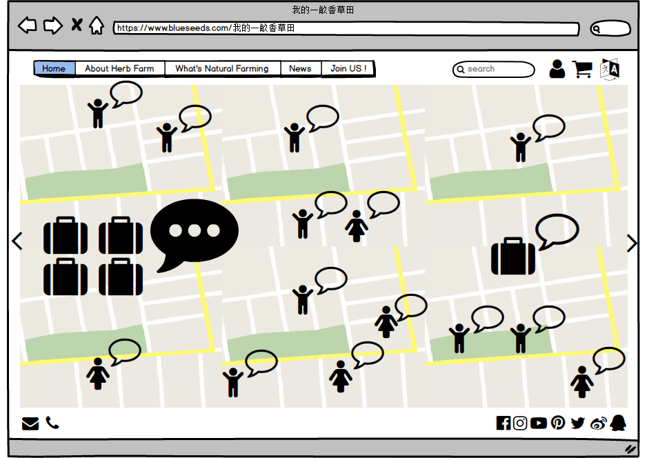Show previous slide with left chevron
Viewport: 649px width, 458px height.
(x=17, y=241)
